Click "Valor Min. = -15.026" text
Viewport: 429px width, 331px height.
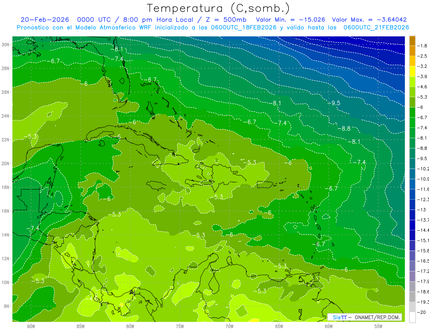291,20
